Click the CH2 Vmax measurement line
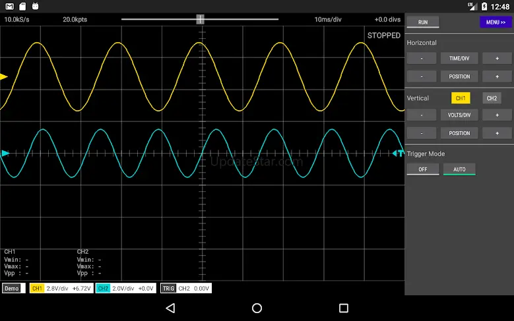 pyautogui.click(x=89, y=266)
